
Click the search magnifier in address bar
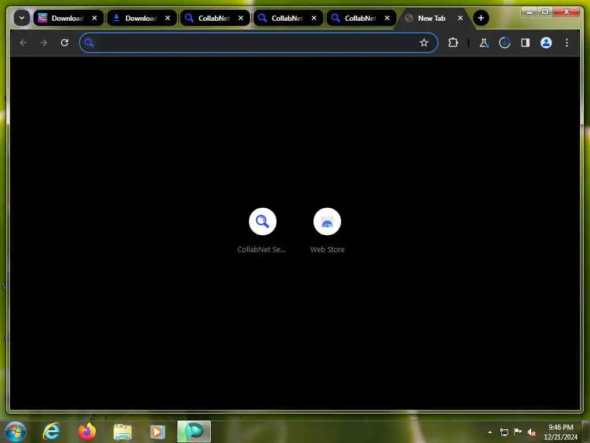(x=89, y=43)
